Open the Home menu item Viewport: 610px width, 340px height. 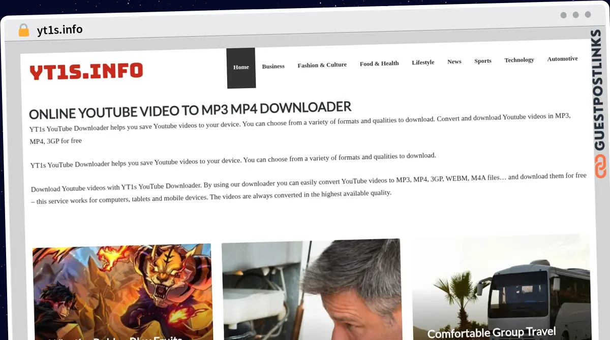241,67
